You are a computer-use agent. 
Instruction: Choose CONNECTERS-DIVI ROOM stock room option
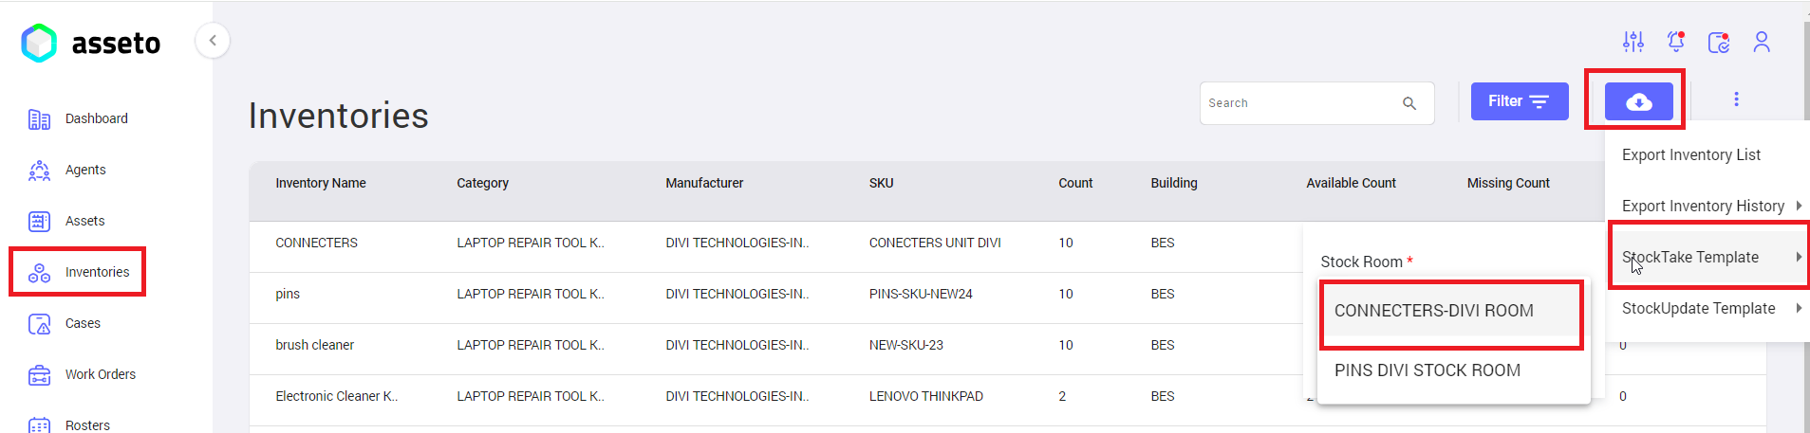(1452, 311)
